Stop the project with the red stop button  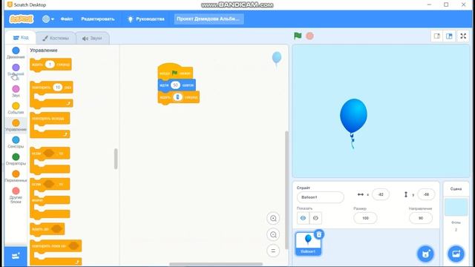click(309, 36)
